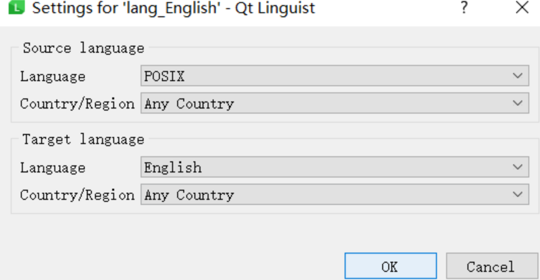Viewport: 540px width, 280px height.
Task: Close the Settings dialog with the X button
Action: pos(522,8)
